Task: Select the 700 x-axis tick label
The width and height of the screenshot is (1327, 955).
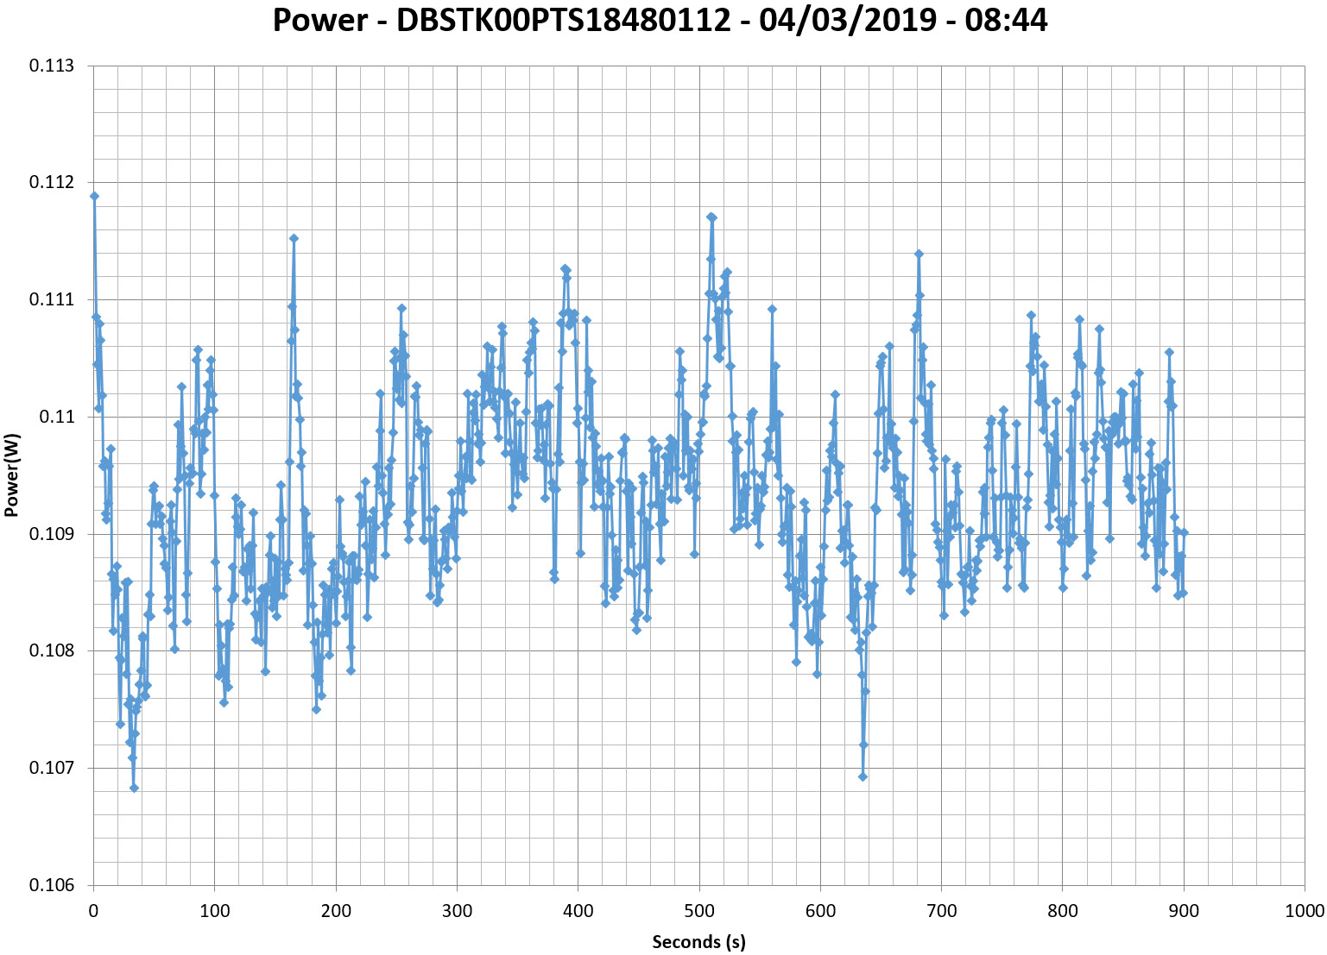Action: pyautogui.click(x=941, y=911)
